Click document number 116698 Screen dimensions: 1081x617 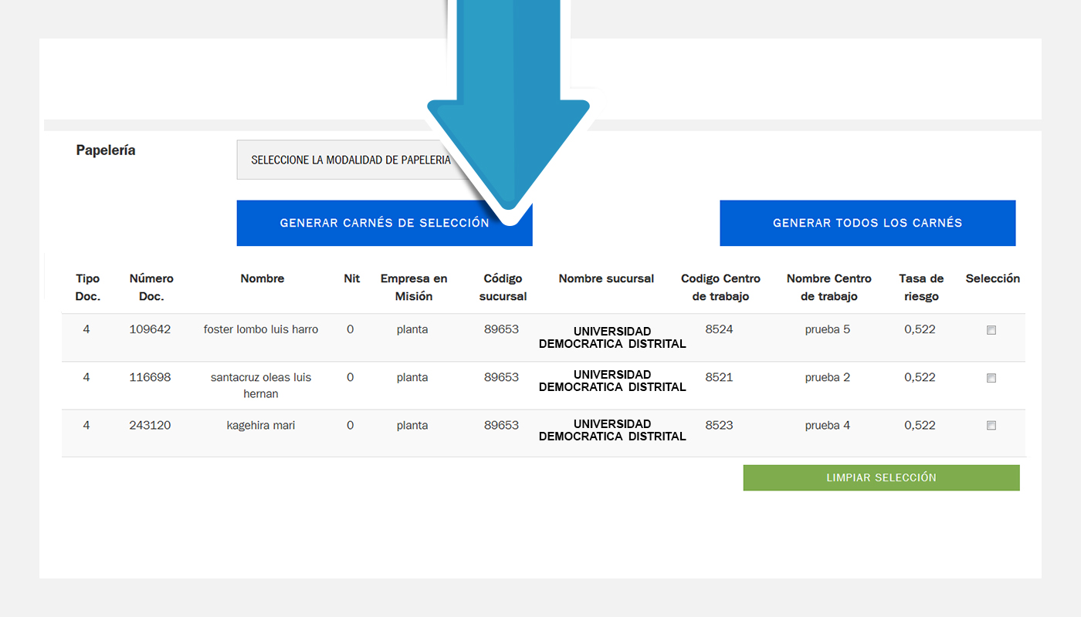coord(150,377)
